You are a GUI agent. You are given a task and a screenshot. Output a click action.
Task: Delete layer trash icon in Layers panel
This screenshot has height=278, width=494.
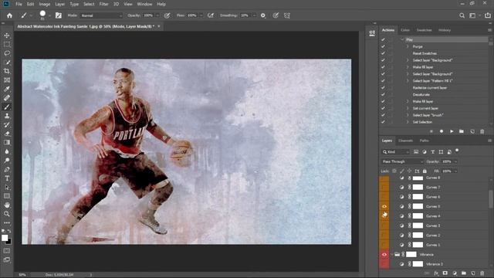pyautogui.click(x=482, y=273)
